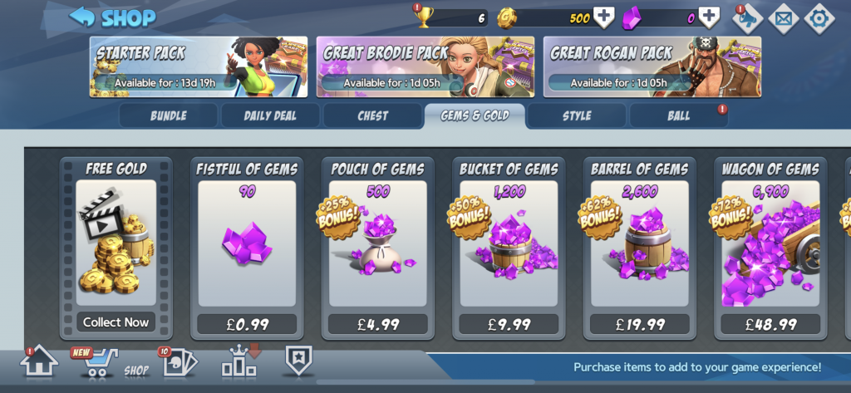This screenshot has width=851, height=393.
Task: Open settings gear icon
Action: pos(819,19)
